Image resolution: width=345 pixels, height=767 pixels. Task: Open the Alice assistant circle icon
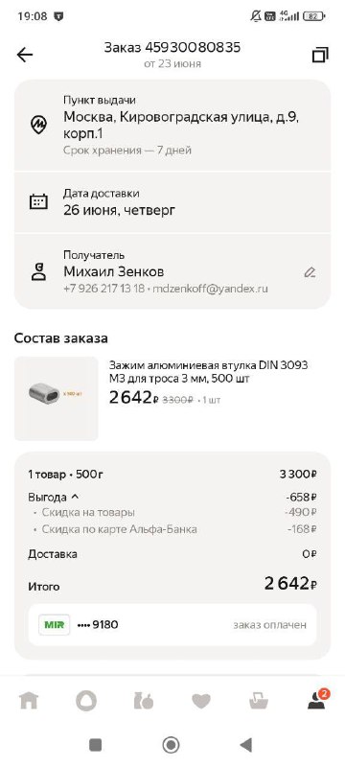(86, 702)
